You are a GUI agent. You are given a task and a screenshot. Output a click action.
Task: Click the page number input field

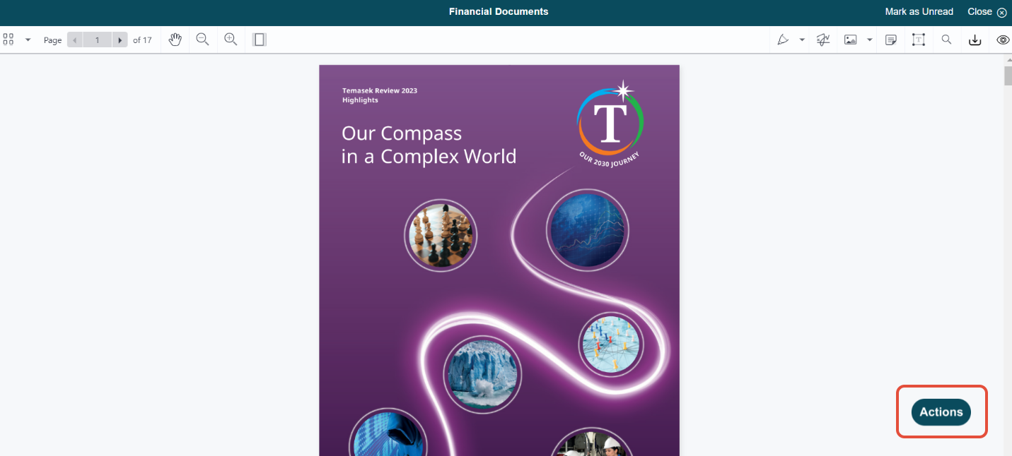click(x=98, y=40)
